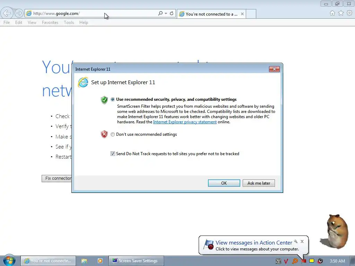This screenshot has width=355, height=266.
Task: Switch to the Screen Saver Settings taskbar window
Action: (136, 261)
